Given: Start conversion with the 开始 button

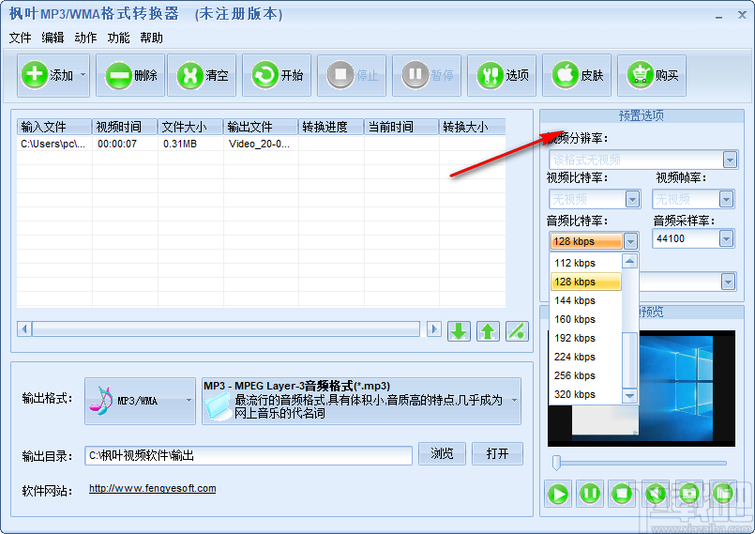Looking at the screenshot, I should 277,75.
